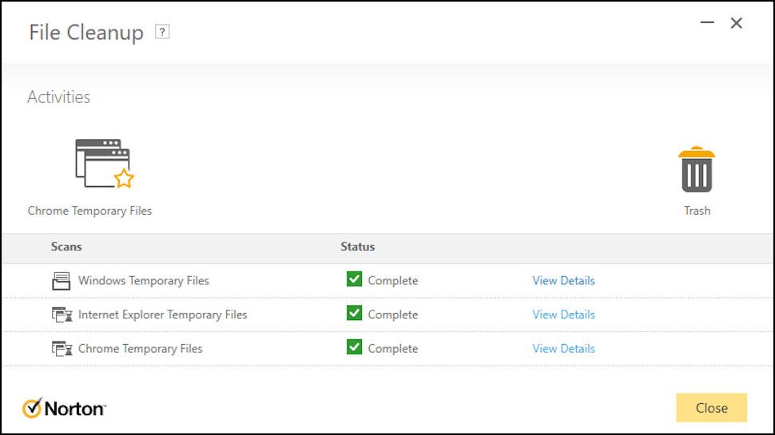Click the Status column header
Screen dimensions: 775x435
357,247
